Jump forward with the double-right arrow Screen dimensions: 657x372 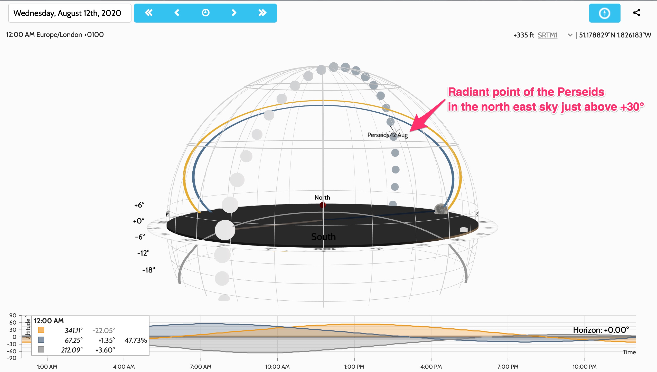[262, 13]
